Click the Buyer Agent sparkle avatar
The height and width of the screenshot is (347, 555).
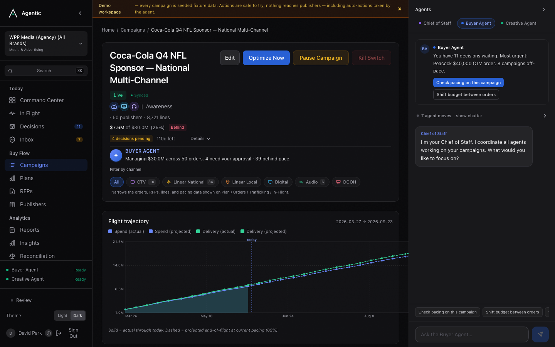click(116, 155)
